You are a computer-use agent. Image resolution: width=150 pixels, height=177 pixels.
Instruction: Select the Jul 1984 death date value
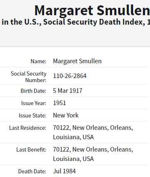pos(64,171)
